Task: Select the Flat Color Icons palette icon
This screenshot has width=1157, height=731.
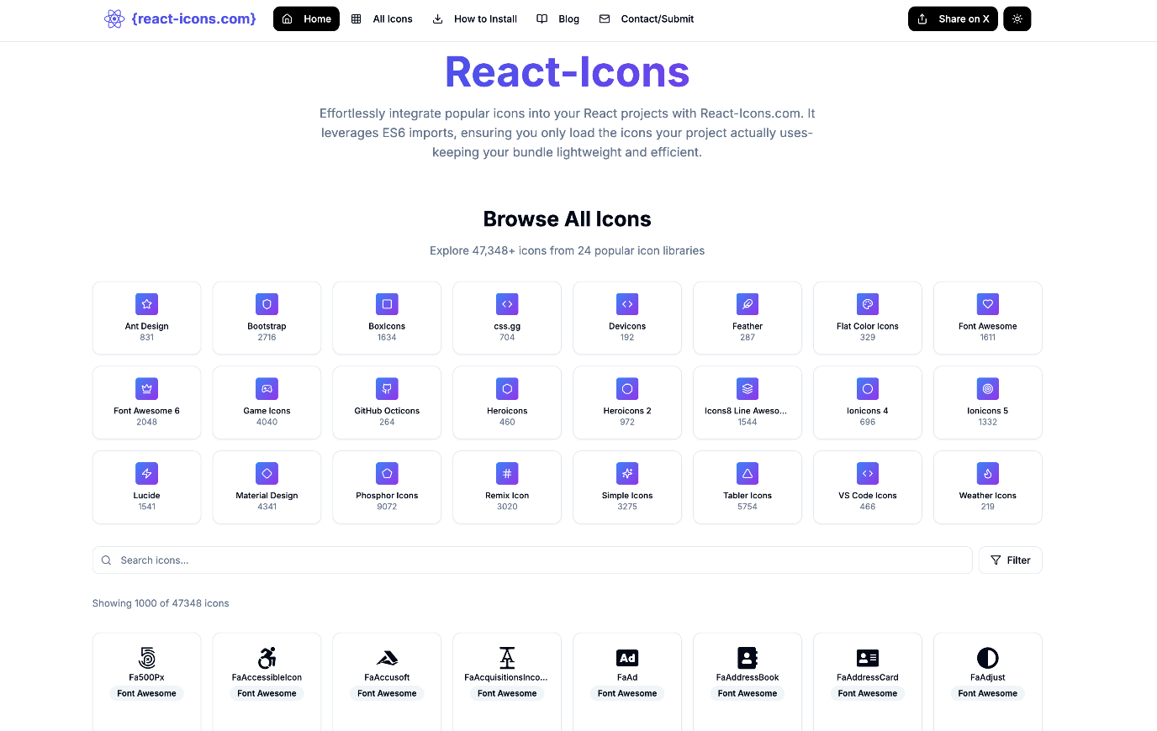Action: coord(868,304)
